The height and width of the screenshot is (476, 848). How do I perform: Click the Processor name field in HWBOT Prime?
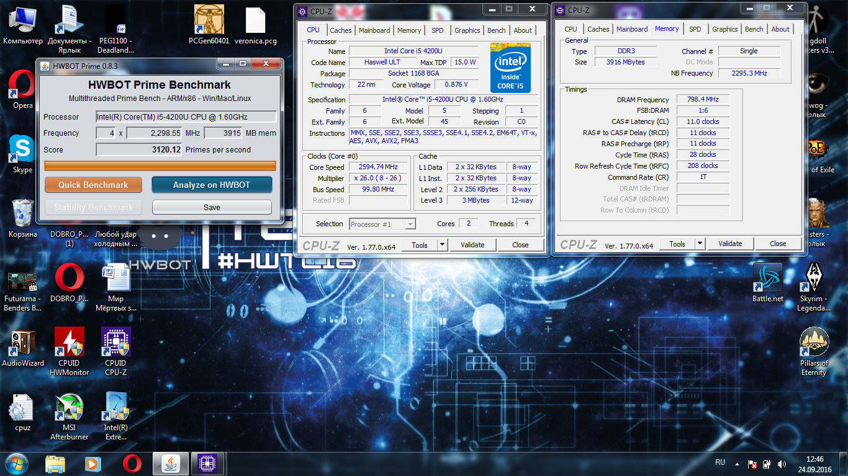tap(186, 117)
